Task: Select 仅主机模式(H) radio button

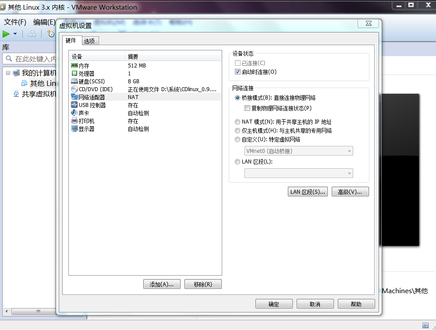Action: (x=237, y=131)
